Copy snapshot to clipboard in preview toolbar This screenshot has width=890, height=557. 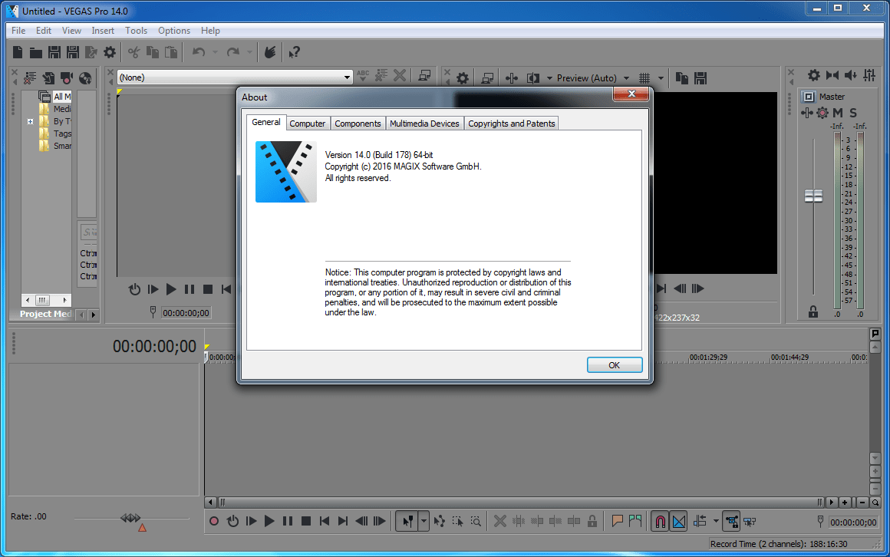click(682, 77)
